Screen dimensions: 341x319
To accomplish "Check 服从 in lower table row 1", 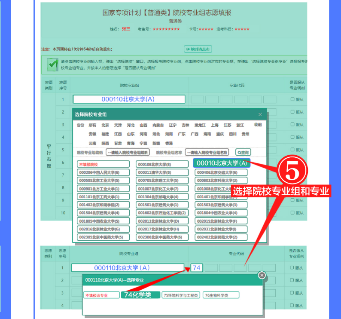I will coord(292,268).
